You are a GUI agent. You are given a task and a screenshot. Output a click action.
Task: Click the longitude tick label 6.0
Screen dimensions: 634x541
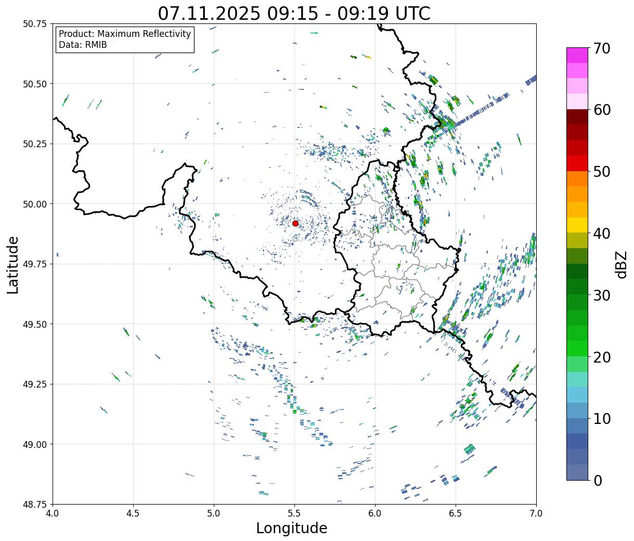tap(375, 513)
